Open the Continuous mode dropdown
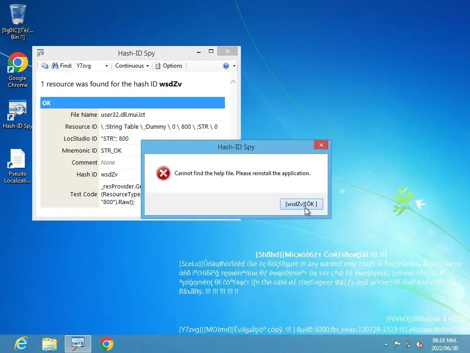Image resolution: width=470 pixels, height=353 pixels. [132, 66]
